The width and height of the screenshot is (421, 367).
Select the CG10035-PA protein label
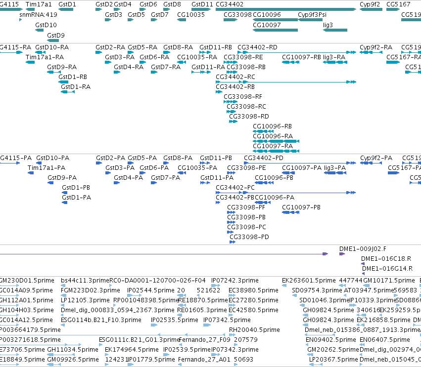point(197,168)
